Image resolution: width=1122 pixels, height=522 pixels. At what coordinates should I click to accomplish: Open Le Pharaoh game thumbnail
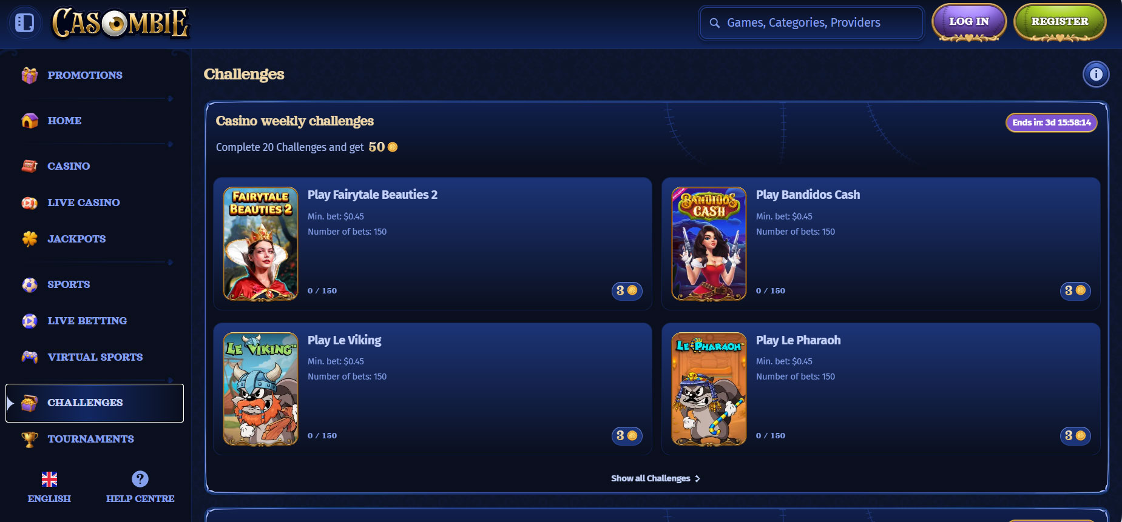tap(709, 389)
